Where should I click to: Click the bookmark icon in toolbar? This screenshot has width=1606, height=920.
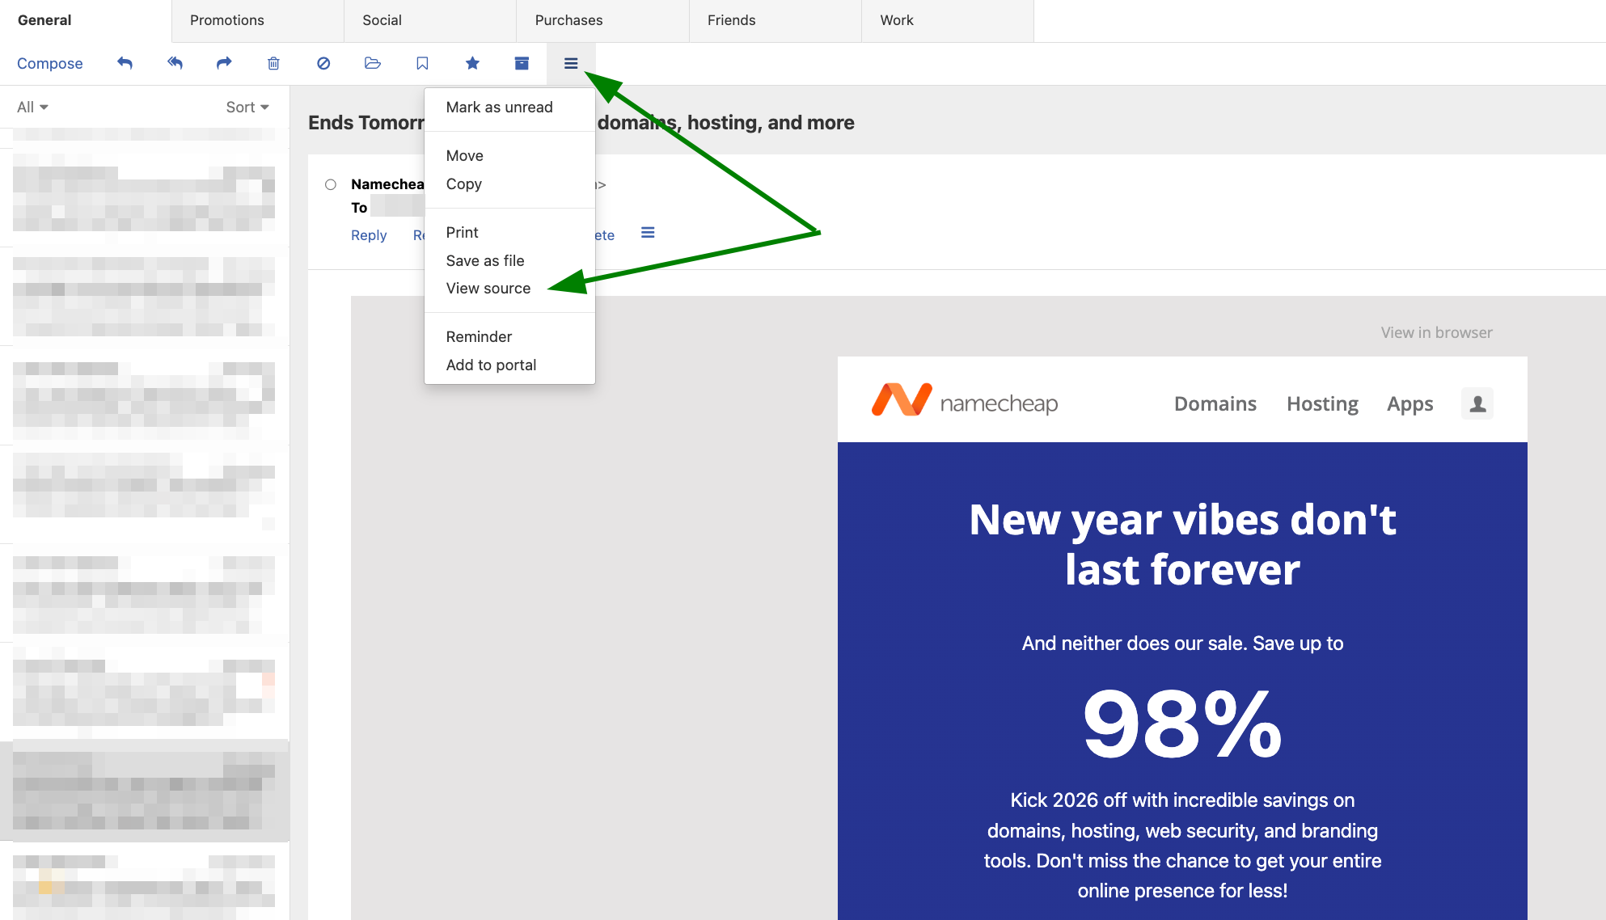click(422, 63)
